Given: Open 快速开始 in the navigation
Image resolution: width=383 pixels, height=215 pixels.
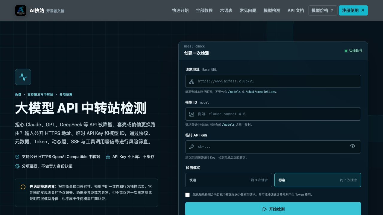Looking at the screenshot, I should [180, 10].
